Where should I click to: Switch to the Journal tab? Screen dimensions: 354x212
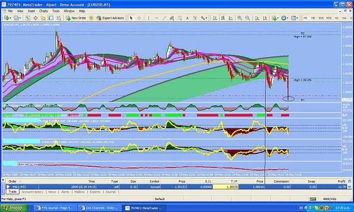[110, 192]
